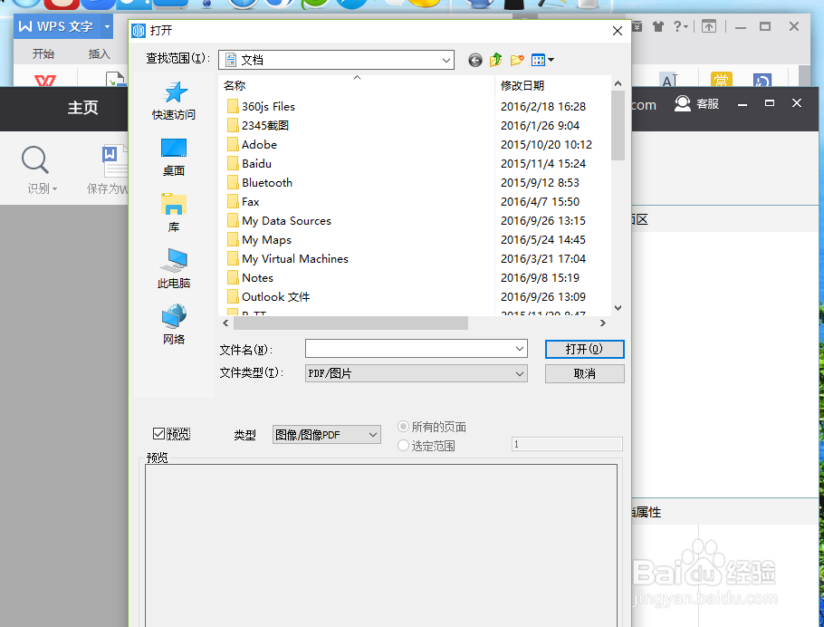Click the 识别 magnifier icon
Viewport: 824px width, 627px height.
point(34,159)
